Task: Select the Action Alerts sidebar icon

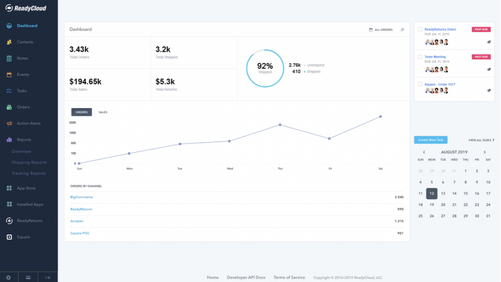Action: pos(8,123)
